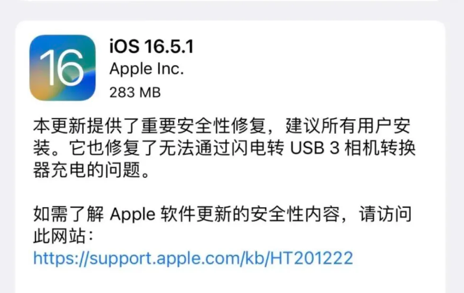The image size is (464, 293).
Task: Click the word Apple in 如需了解 Apple 软件更新
Action: click(133, 214)
